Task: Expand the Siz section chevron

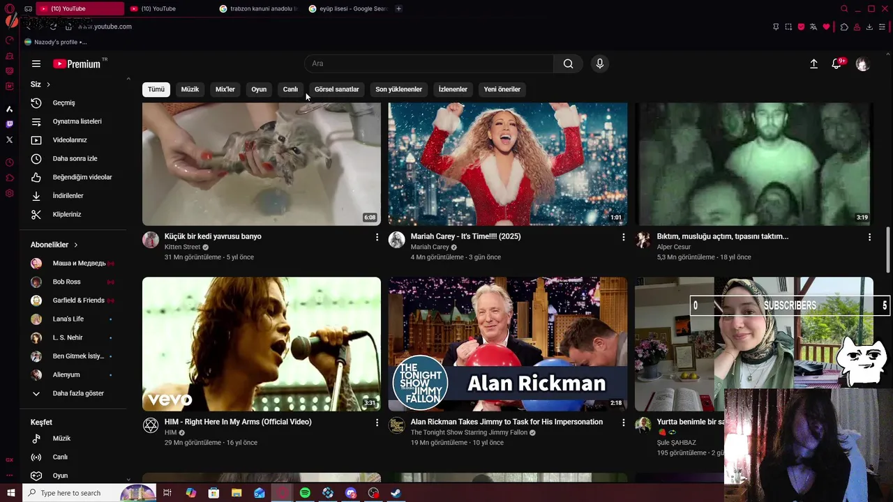Action: [x=48, y=84]
